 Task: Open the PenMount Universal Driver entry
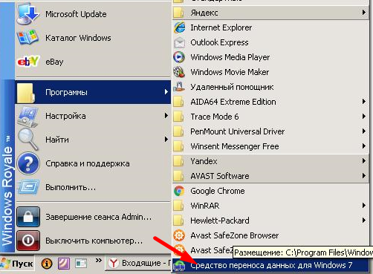click(x=270, y=131)
